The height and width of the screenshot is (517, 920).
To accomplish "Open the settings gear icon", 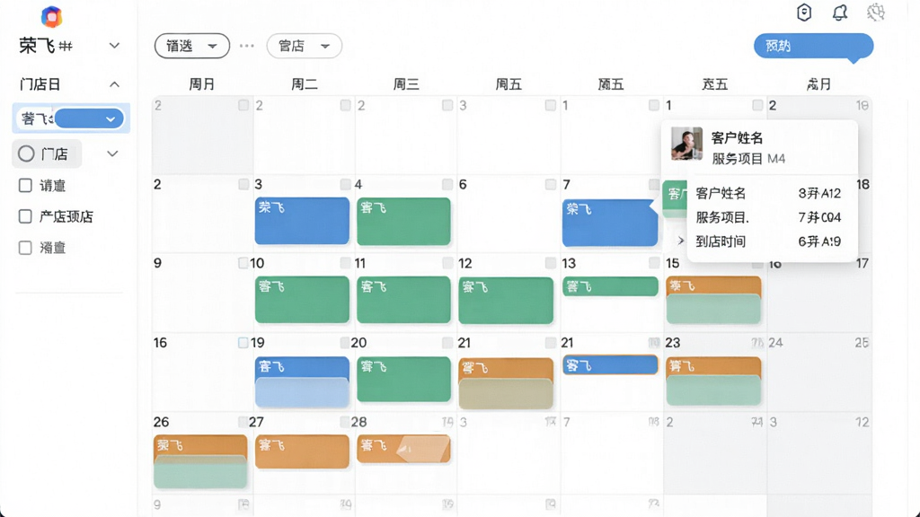I will [x=875, y=13].
